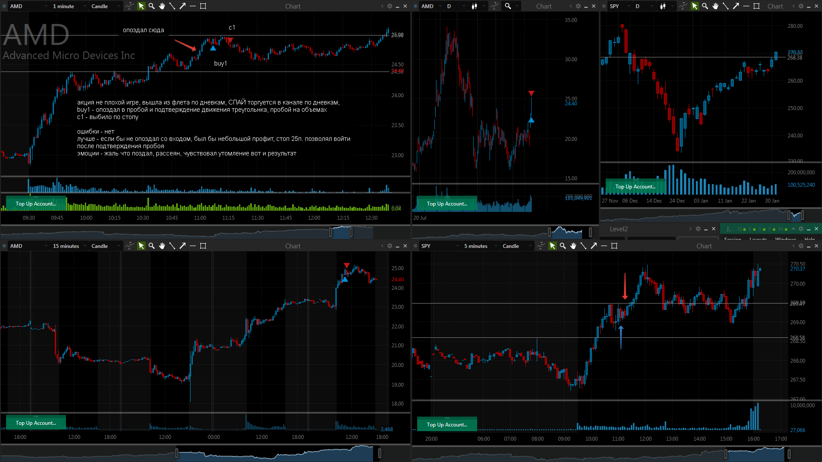
Task: Open studies icon in AMD 1 minute chart
Action: (x=129, y=6)
